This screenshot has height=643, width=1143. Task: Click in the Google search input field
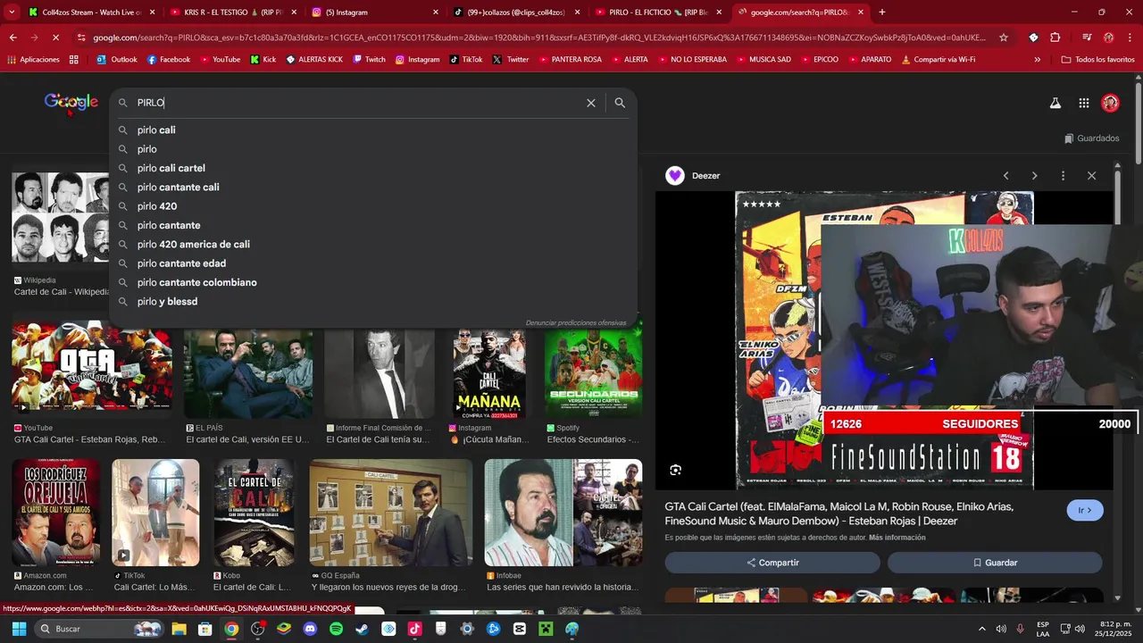click(357, 103)
